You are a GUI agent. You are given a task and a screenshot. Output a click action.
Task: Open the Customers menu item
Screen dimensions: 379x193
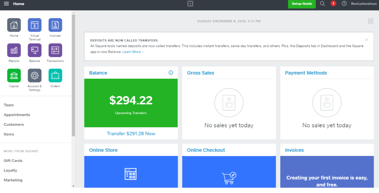coord(14,124)
